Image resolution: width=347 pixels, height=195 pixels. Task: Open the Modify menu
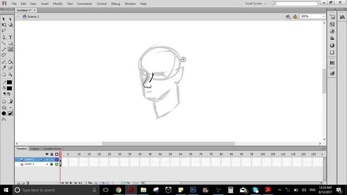pos(58,4)
